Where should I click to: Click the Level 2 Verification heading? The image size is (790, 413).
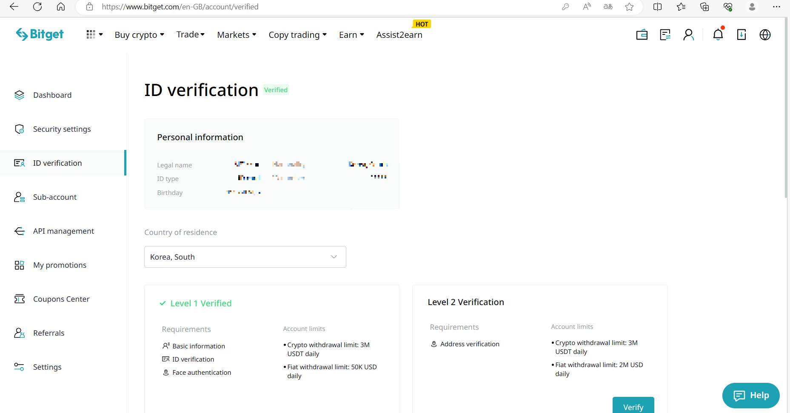click(x=466, y=302)
